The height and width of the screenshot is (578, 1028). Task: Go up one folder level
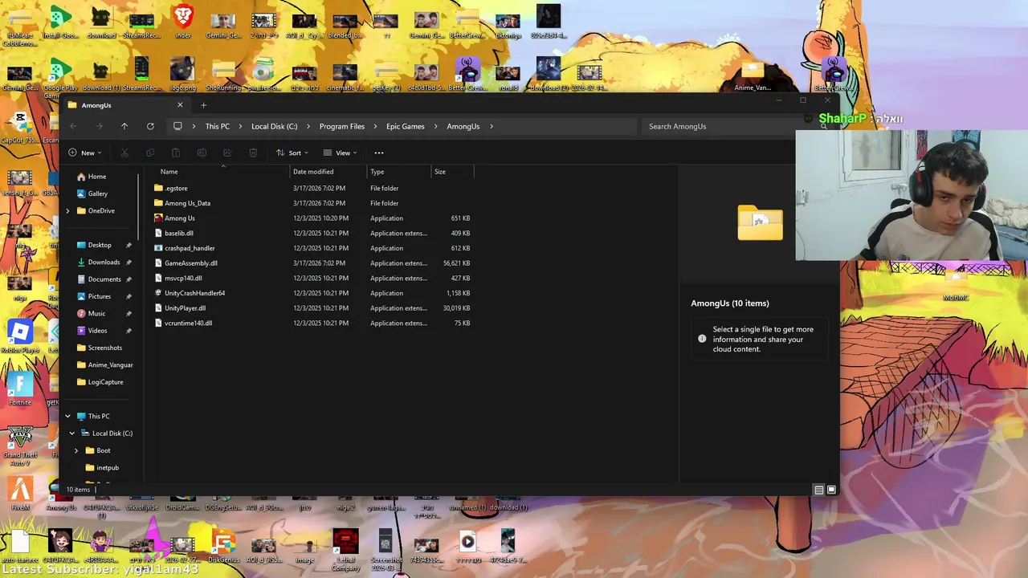coord(124,126)
